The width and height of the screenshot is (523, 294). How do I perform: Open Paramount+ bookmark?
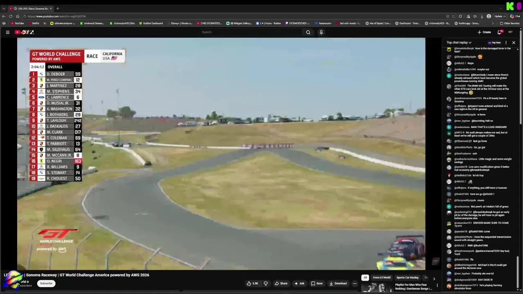click(x=323, y=23)
